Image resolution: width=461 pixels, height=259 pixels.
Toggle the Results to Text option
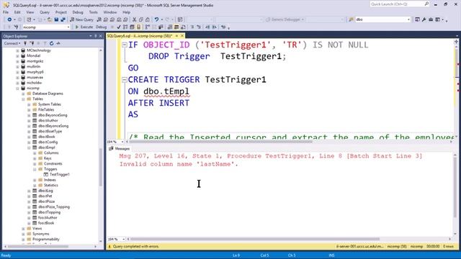pos(170,27)
